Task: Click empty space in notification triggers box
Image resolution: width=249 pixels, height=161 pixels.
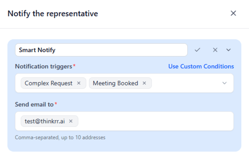Action: tap(187, 83)
